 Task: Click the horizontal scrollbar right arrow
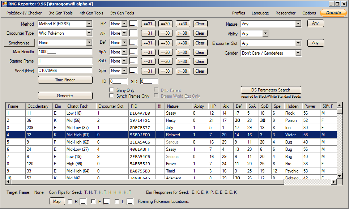[334, 182]
